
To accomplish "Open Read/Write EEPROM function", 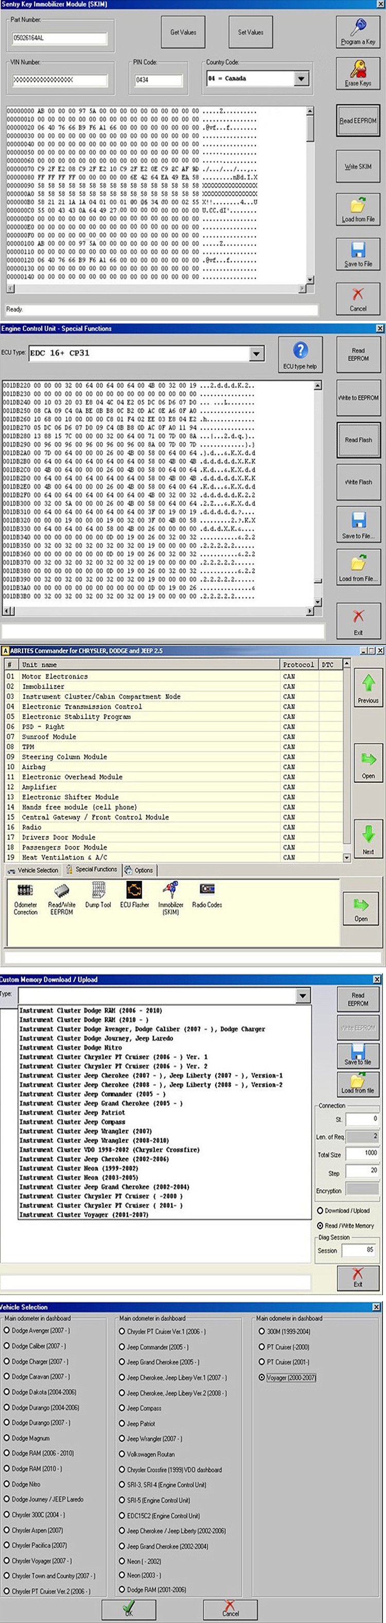I will tap(62, 899).
